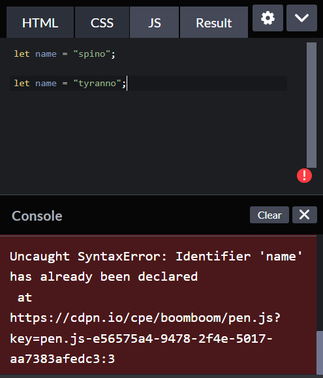Viewport: 323px width, 378px height.
Task: Click the editor vertical scrollbar
Action: pyautogui.click(x=311, y=105)
